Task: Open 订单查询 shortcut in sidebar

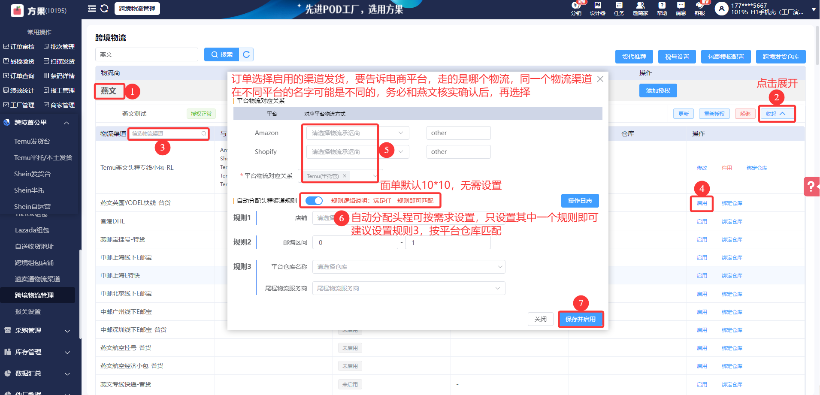Action: (x=19, y=76)
